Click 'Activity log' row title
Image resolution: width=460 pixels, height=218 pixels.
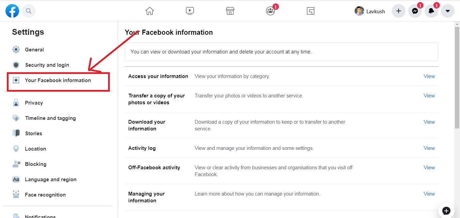(142, 148)
